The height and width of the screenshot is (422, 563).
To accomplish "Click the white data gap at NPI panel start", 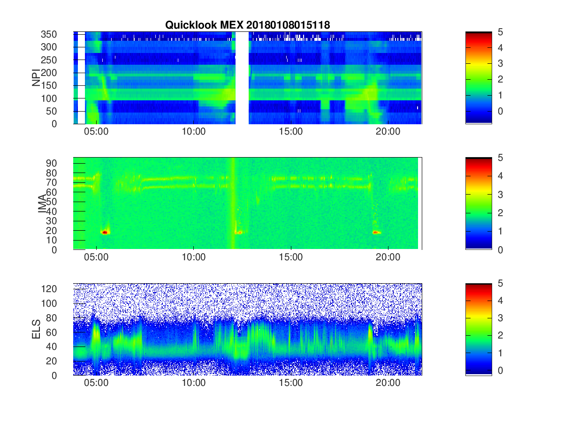I will pos(81,77).
